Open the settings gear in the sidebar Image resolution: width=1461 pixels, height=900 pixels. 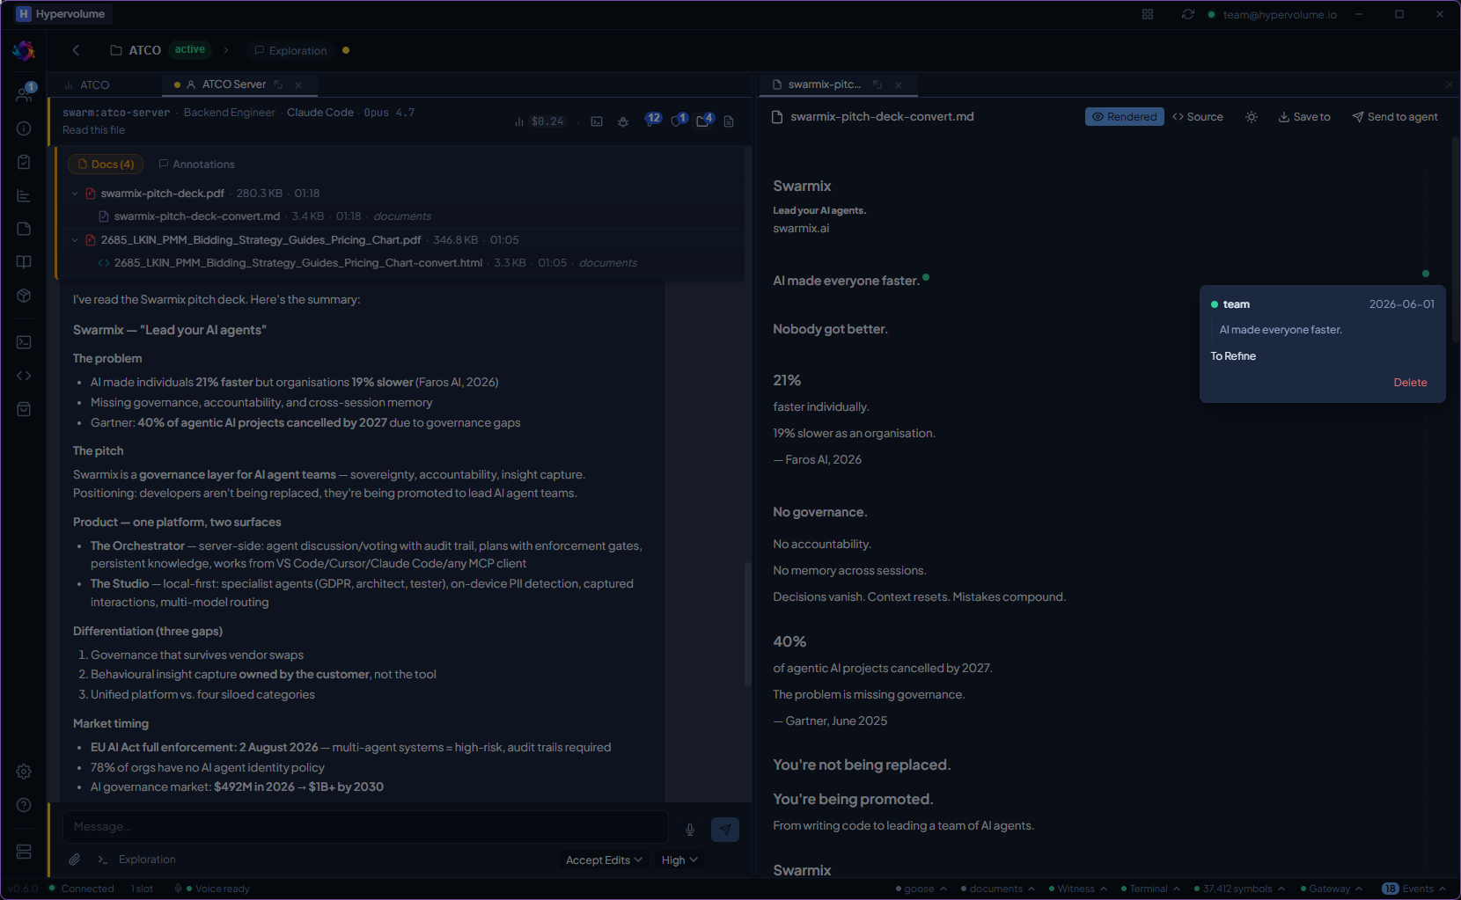pos(24,772)
